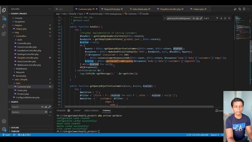Toggle Use Regular Expression in find widget
The image size is (252, 142).
[201, 19]
